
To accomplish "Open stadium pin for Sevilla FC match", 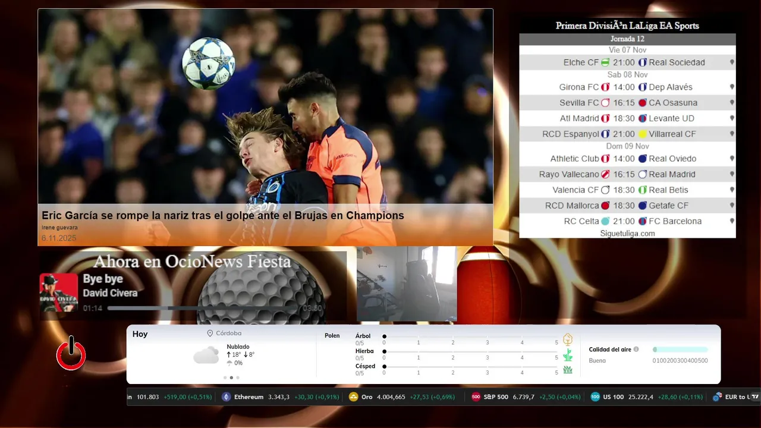I will tap(732, 103).
